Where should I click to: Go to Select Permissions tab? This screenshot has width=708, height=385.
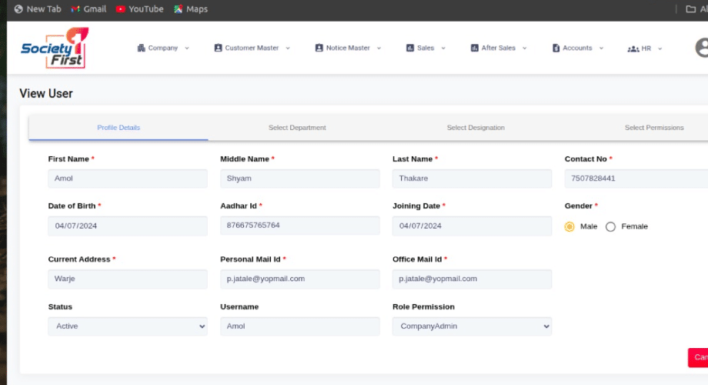653,128
